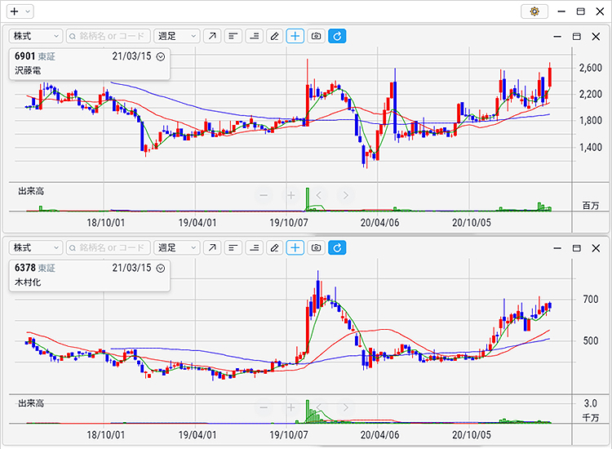Expand the 6901 沢藤電 info card chevron
The height and width of the screenshot is (449, 612).
[161, 56]
